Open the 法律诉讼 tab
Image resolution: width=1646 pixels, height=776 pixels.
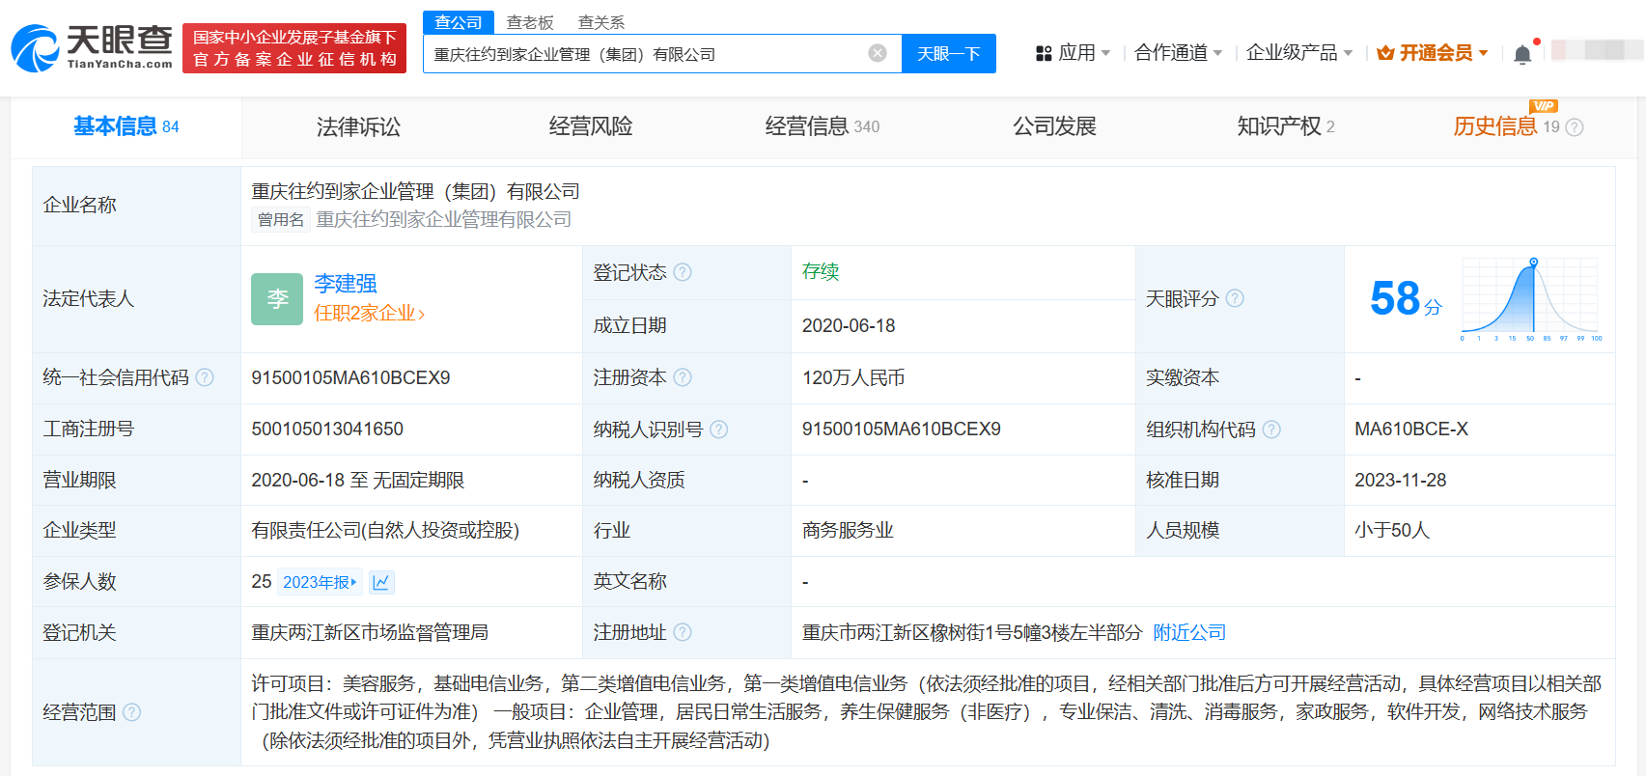[358, 126]
